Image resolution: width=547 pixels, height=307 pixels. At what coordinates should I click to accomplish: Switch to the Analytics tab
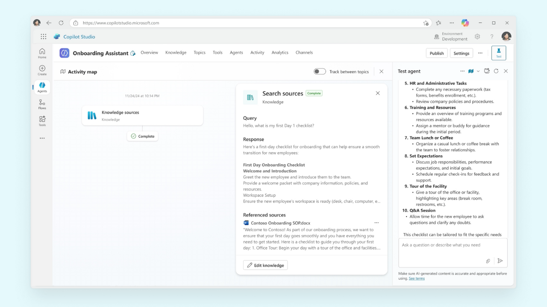280,52
